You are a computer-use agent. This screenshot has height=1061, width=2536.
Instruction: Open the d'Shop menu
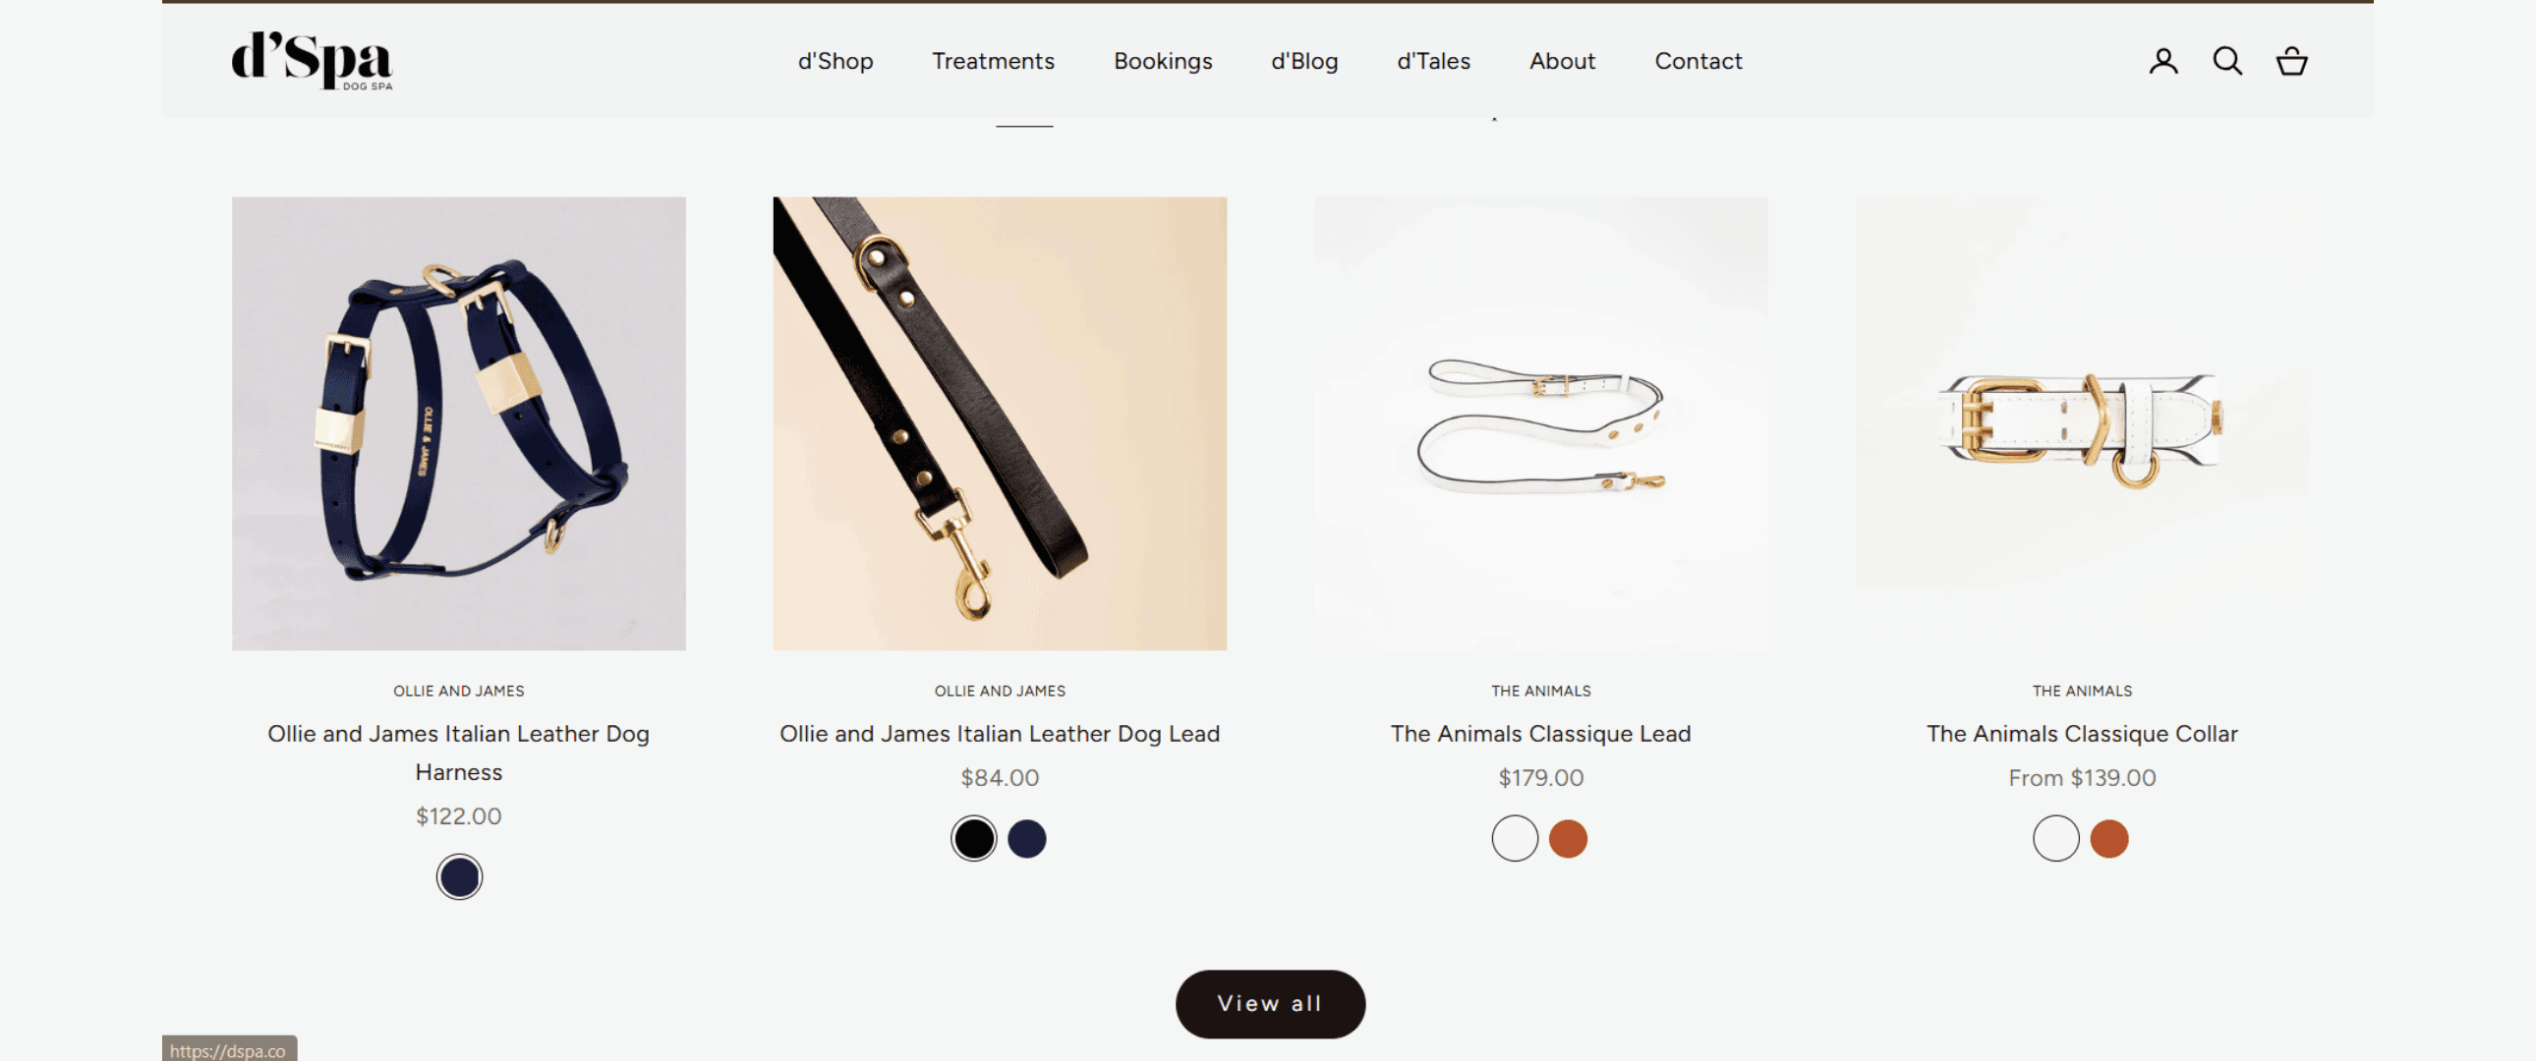[835, 61]
